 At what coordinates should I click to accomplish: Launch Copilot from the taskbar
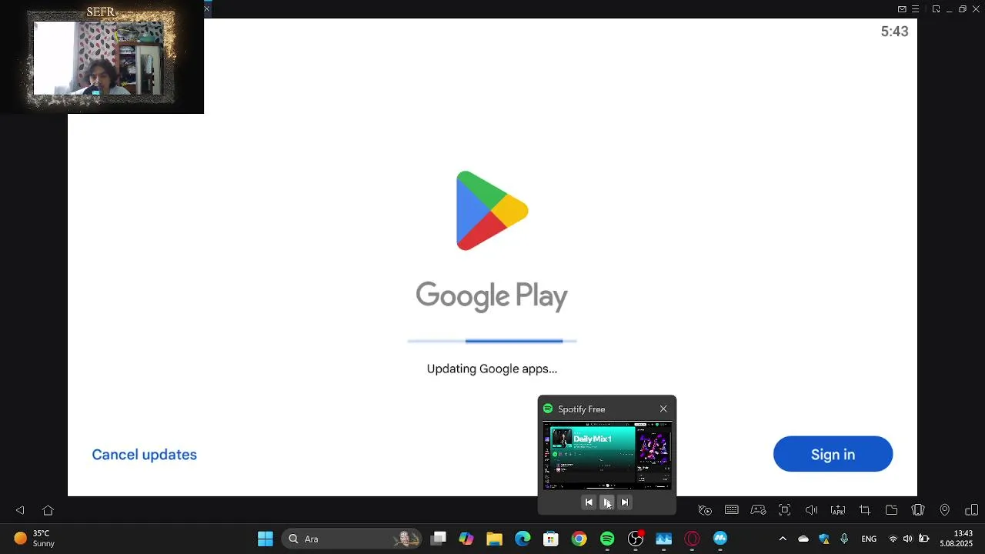[x=466, y=539]
